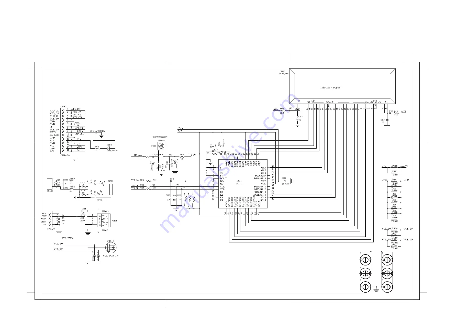
Task: Select mounting hole number 6
Action: (387, 287)
